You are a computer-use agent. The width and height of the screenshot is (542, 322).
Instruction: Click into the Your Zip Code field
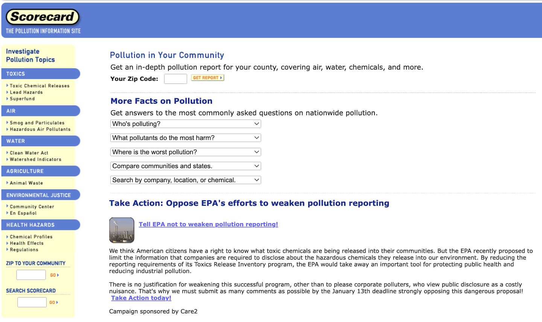point(175,79)
